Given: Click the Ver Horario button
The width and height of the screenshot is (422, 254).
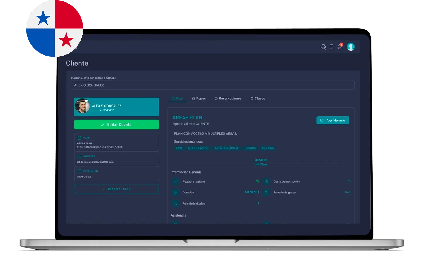Looking at the screenshot, I should 333,120.
